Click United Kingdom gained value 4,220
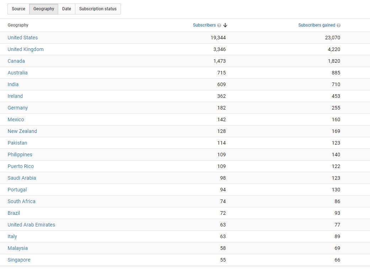 pyautogui.click(x=334, y=49)
